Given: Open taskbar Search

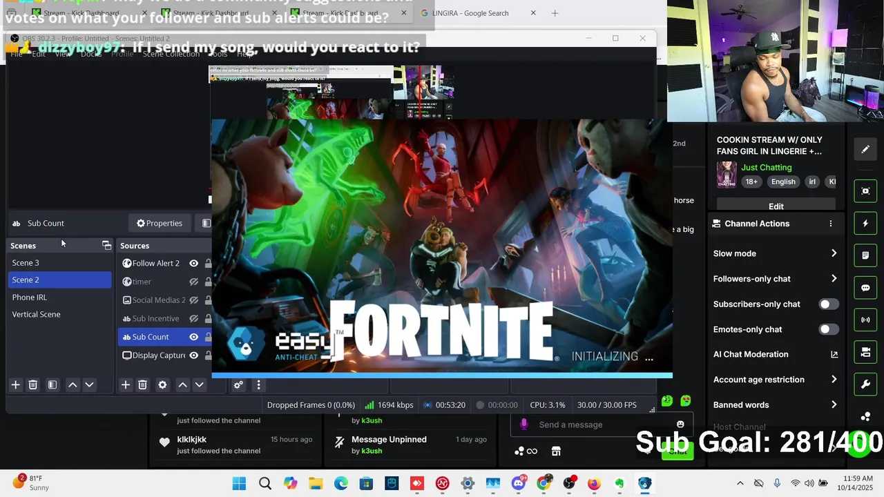Looking at the screenshot, I should pos(265,484).
